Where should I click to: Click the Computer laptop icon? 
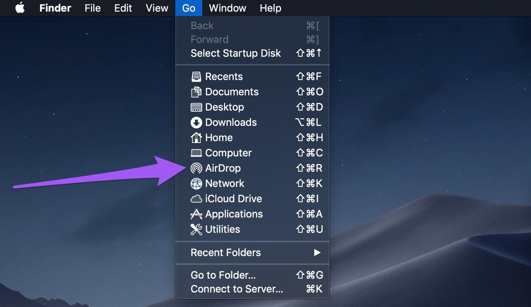click(196, 153)
